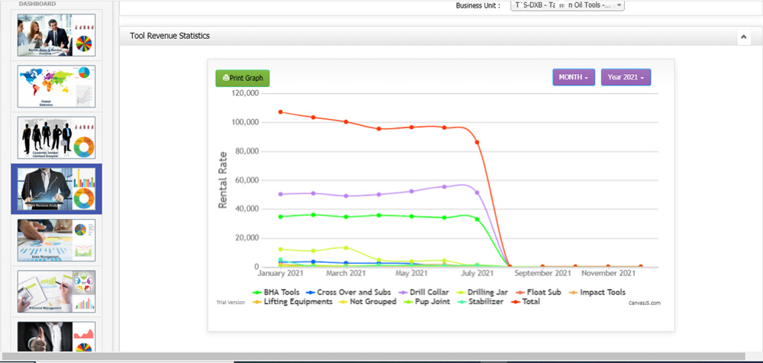Click the Print Graph button

click(x=243, y=78)
